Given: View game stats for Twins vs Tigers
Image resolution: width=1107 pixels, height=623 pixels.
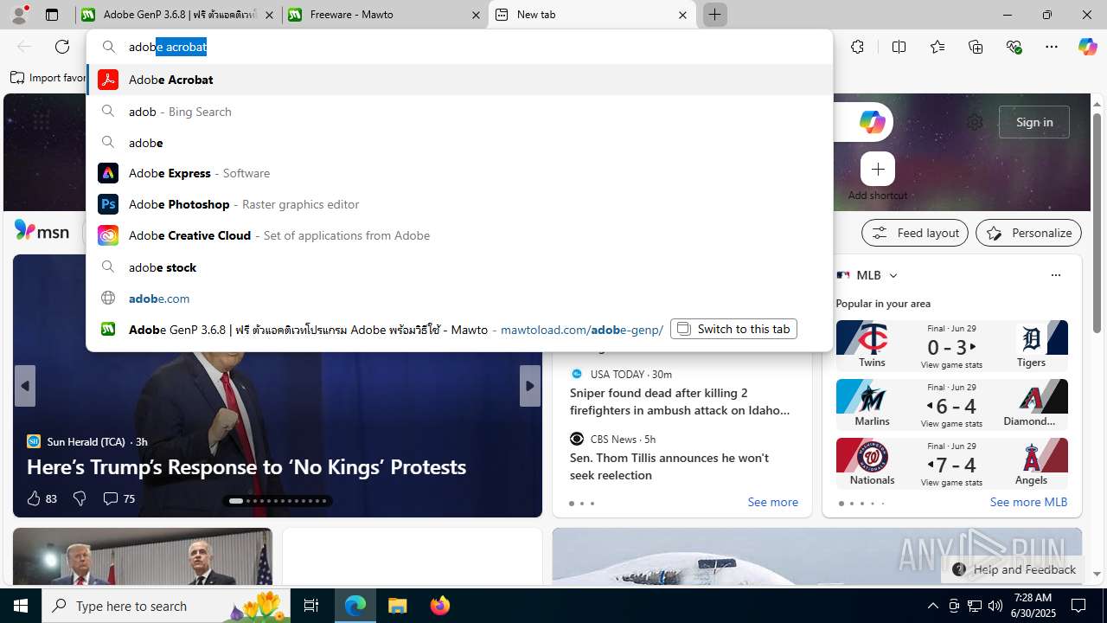Looking at the screenshot, I should tap(951, 365).
